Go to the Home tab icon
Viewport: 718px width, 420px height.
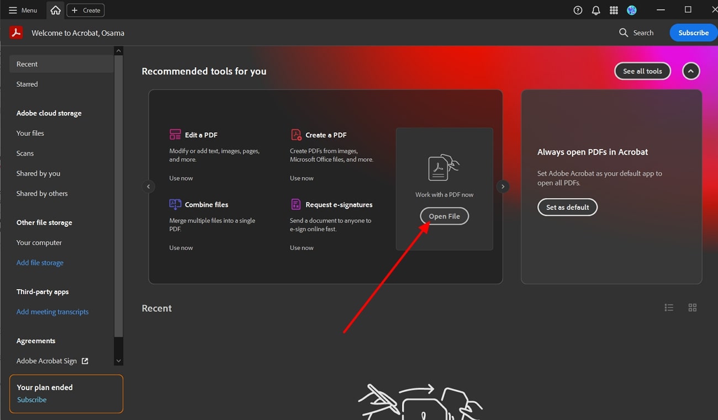[56, 10]
